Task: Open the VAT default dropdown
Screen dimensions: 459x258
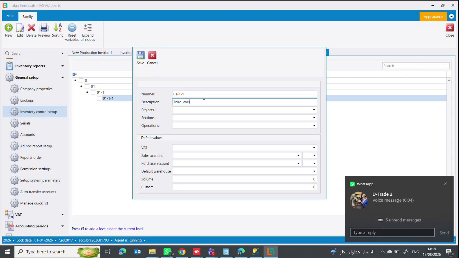Action: pos(314,148)
